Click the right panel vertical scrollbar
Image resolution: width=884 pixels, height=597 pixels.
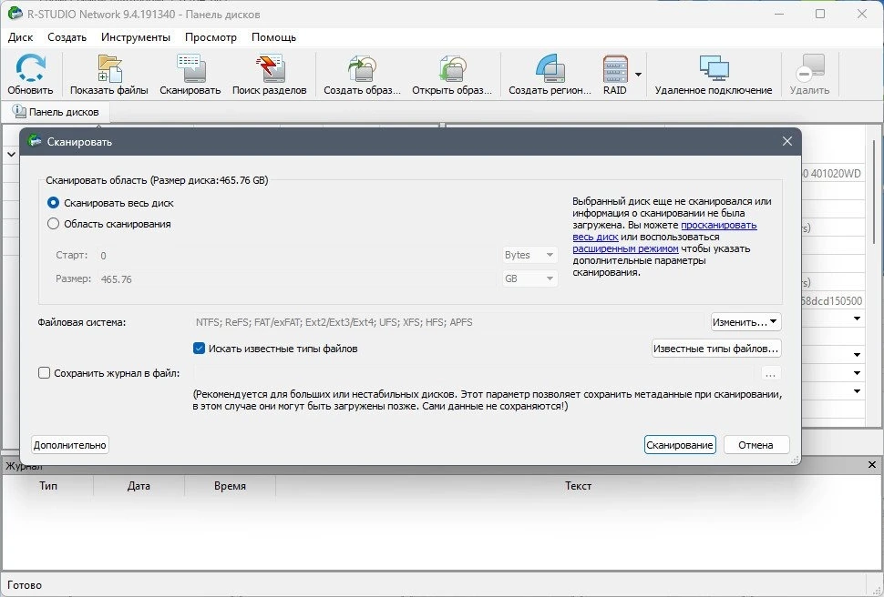point(875,191)
